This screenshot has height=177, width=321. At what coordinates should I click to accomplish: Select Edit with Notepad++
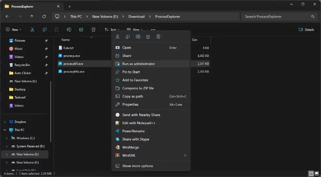[x=151, y=123]
